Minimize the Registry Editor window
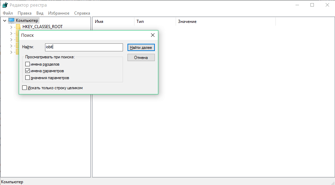 pos(296,5)
